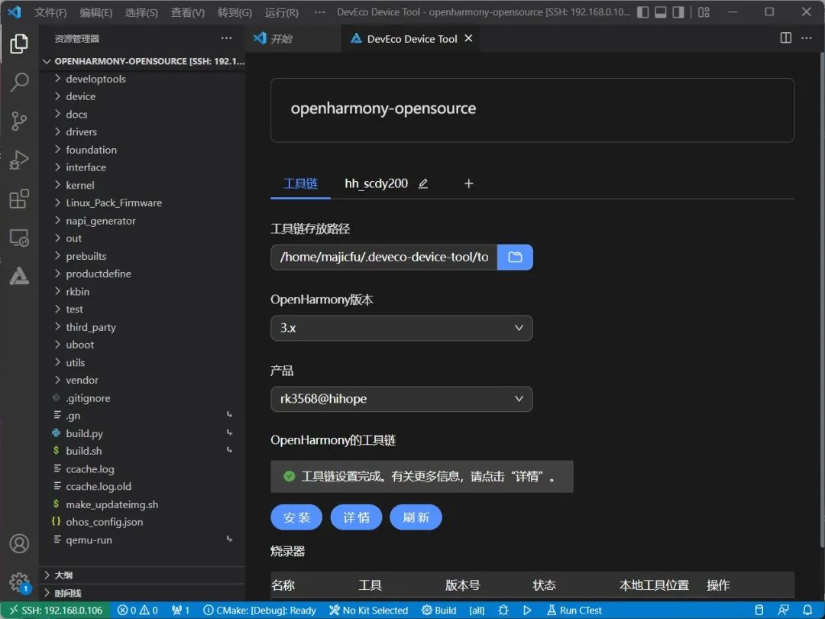Image resolution: width=825 pixels, height=619 pixels.
Task: Click the Build button in status bar
Action: (x=438, y=610)
